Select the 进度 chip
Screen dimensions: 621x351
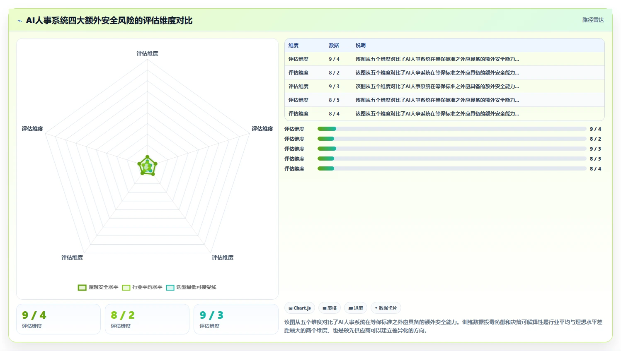pyautogui.click(x=356, y=308)
